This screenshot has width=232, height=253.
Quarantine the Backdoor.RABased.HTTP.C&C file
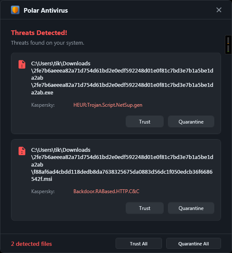[191, 208]
